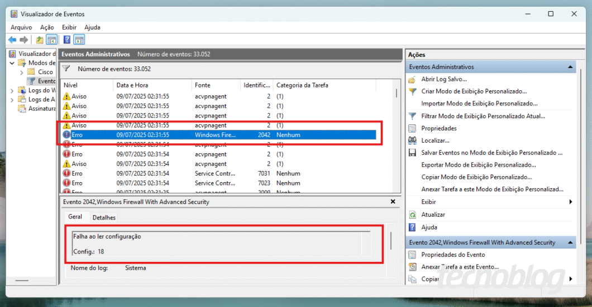Screen dimensions: 592x307
Task: Click the red error icon of event 7023
Action: [x=66, y=183]
